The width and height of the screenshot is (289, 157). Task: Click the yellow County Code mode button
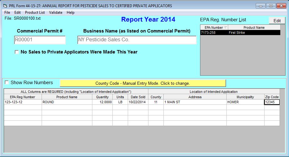(x=142, y=84)
